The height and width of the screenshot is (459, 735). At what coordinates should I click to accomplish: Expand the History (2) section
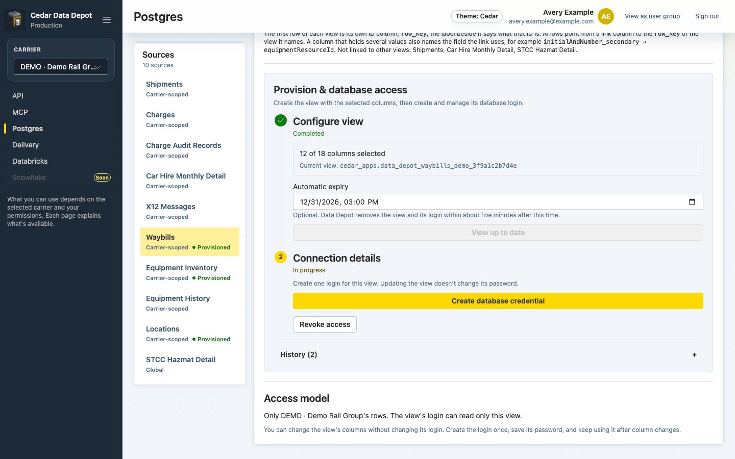[x=488, y=354]
